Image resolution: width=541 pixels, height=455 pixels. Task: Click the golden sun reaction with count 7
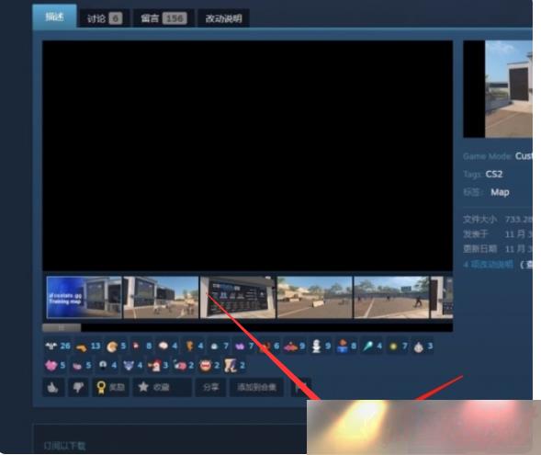click(x=398, y=346)
